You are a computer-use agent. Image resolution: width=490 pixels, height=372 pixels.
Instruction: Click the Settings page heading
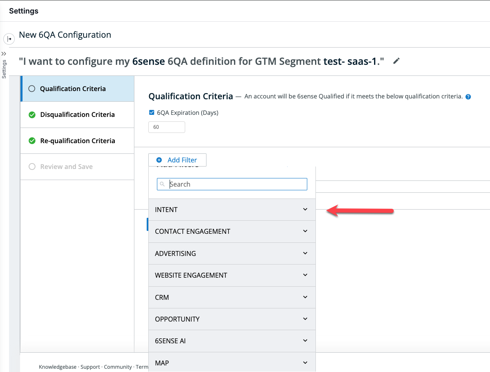coord(24,11)
